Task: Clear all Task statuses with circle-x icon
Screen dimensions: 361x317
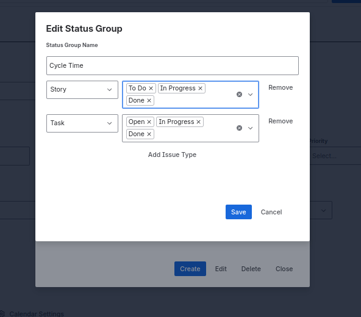Action: coord(239,128)
